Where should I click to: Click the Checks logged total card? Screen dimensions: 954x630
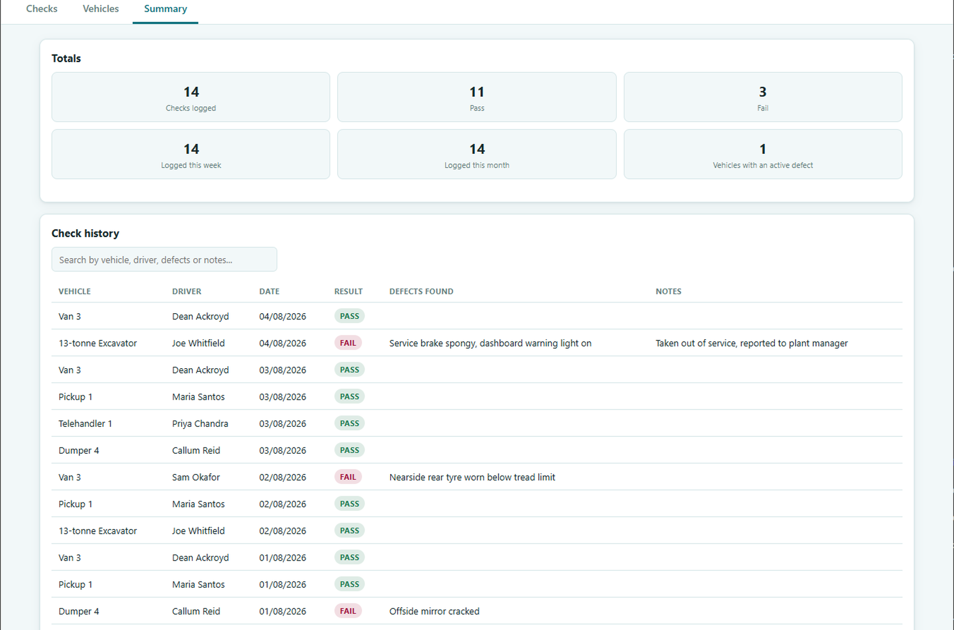click(x=191, y=97)
